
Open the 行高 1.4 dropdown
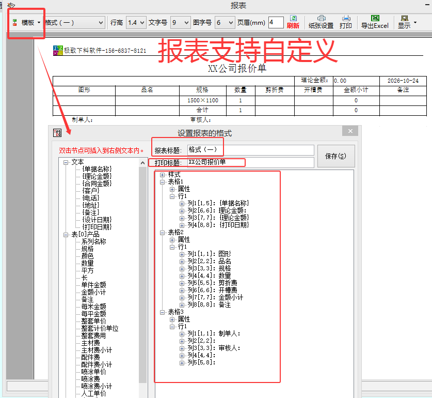(x=136, y=23)
